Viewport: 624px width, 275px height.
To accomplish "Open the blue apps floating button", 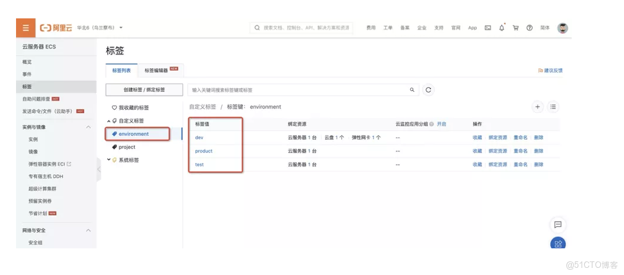I will coord(558,243).
